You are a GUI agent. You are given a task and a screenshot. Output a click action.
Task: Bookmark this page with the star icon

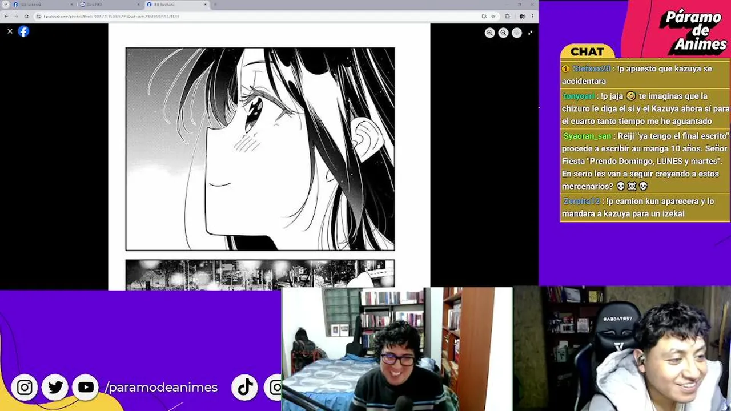(493, 17)
